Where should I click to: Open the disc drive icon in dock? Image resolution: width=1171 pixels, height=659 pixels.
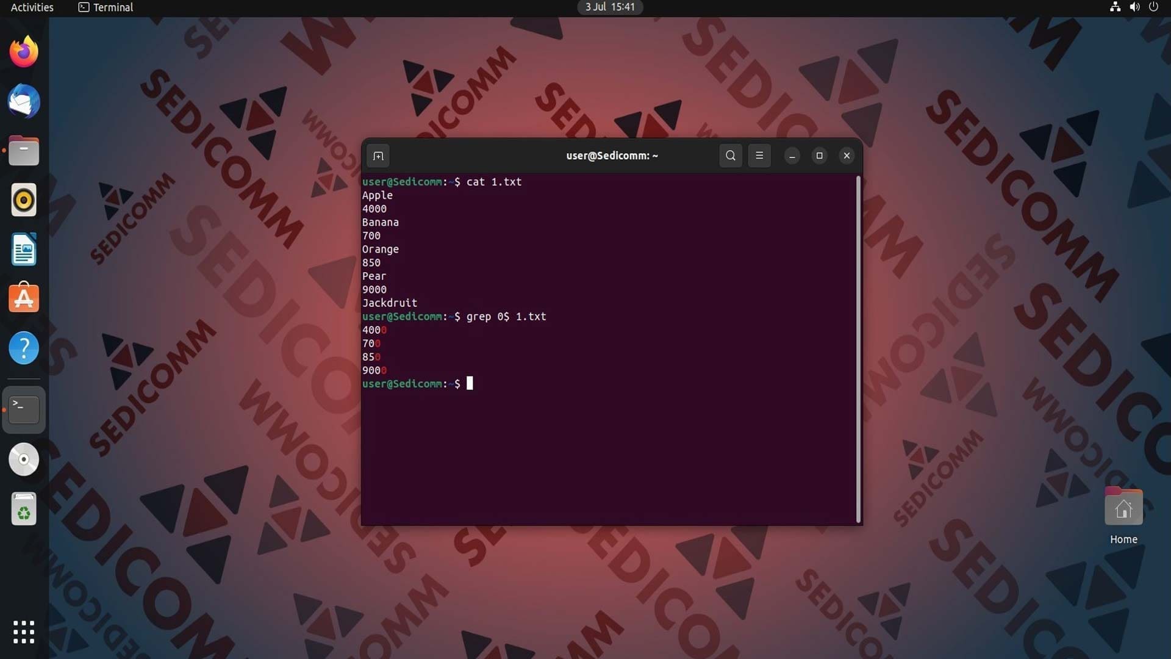click(24, 459)
